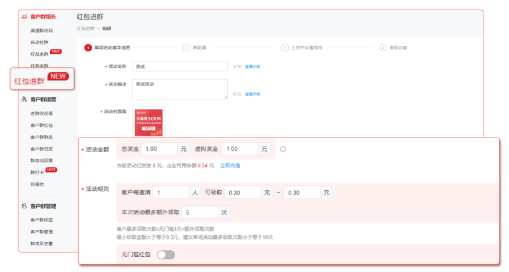Click step 1 circle 填写活动基本信息
509x272 pixels.
coord(88,48)
